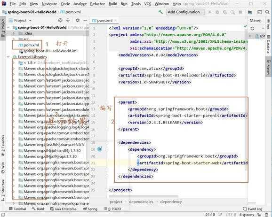
Task: Open Project Structure icon in toolbar
Action: tap(250, 12)
